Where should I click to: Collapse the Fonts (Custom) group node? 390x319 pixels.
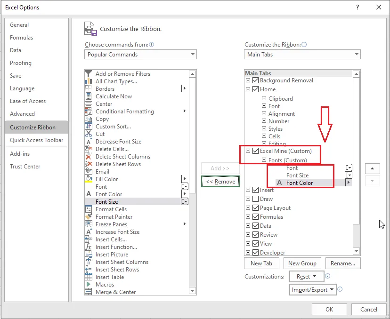(264, 160)
